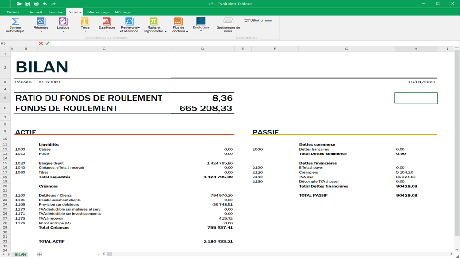Save the spreadsheet with the diskette icon
The height and width of the screenshot is (259, 460).
(x=28, y=4)
